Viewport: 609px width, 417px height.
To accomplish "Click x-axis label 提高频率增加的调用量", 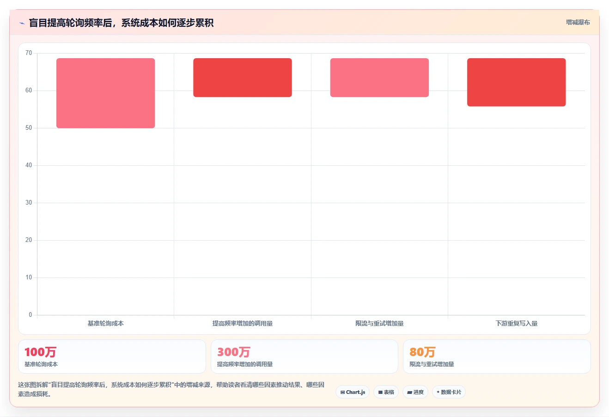I will click(243, 323).
